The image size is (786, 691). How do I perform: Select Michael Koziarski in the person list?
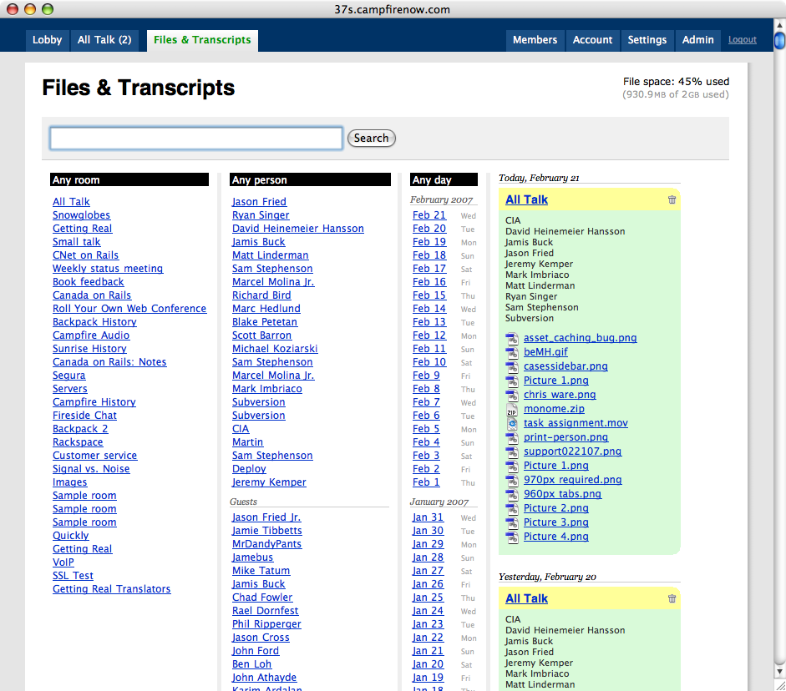[275, 349]
